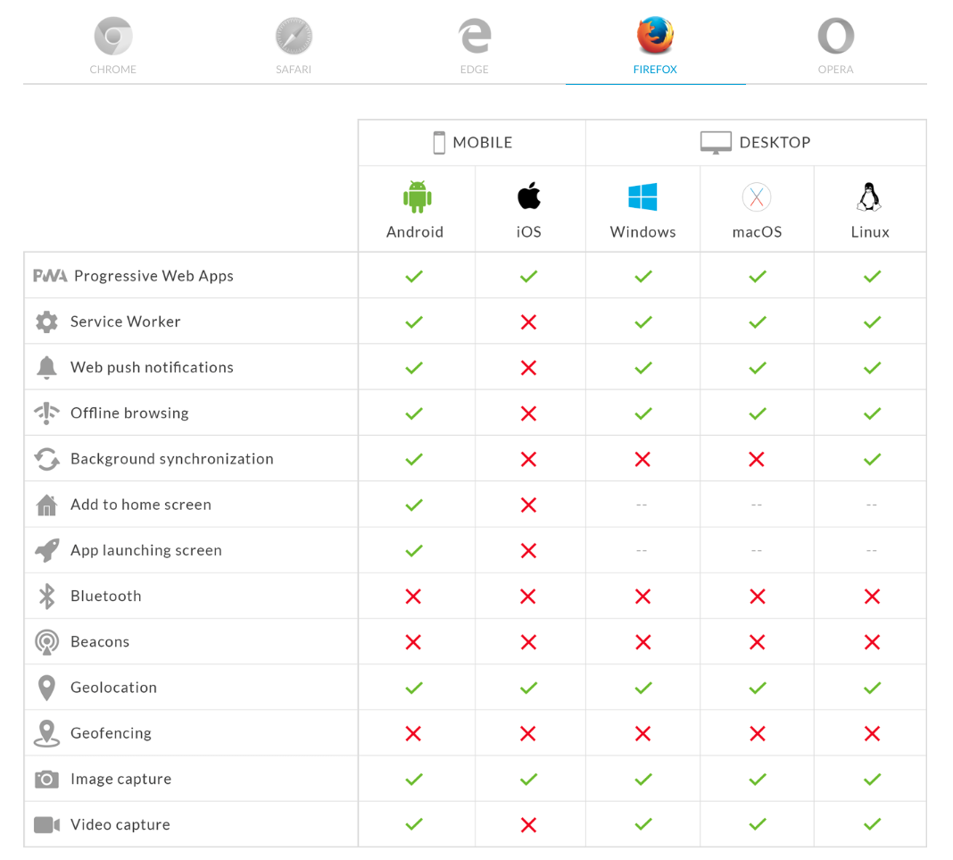The width and height of the screenshot is (953, 860).
Task: Select the Opera browser icon
Action: point(836,36)
